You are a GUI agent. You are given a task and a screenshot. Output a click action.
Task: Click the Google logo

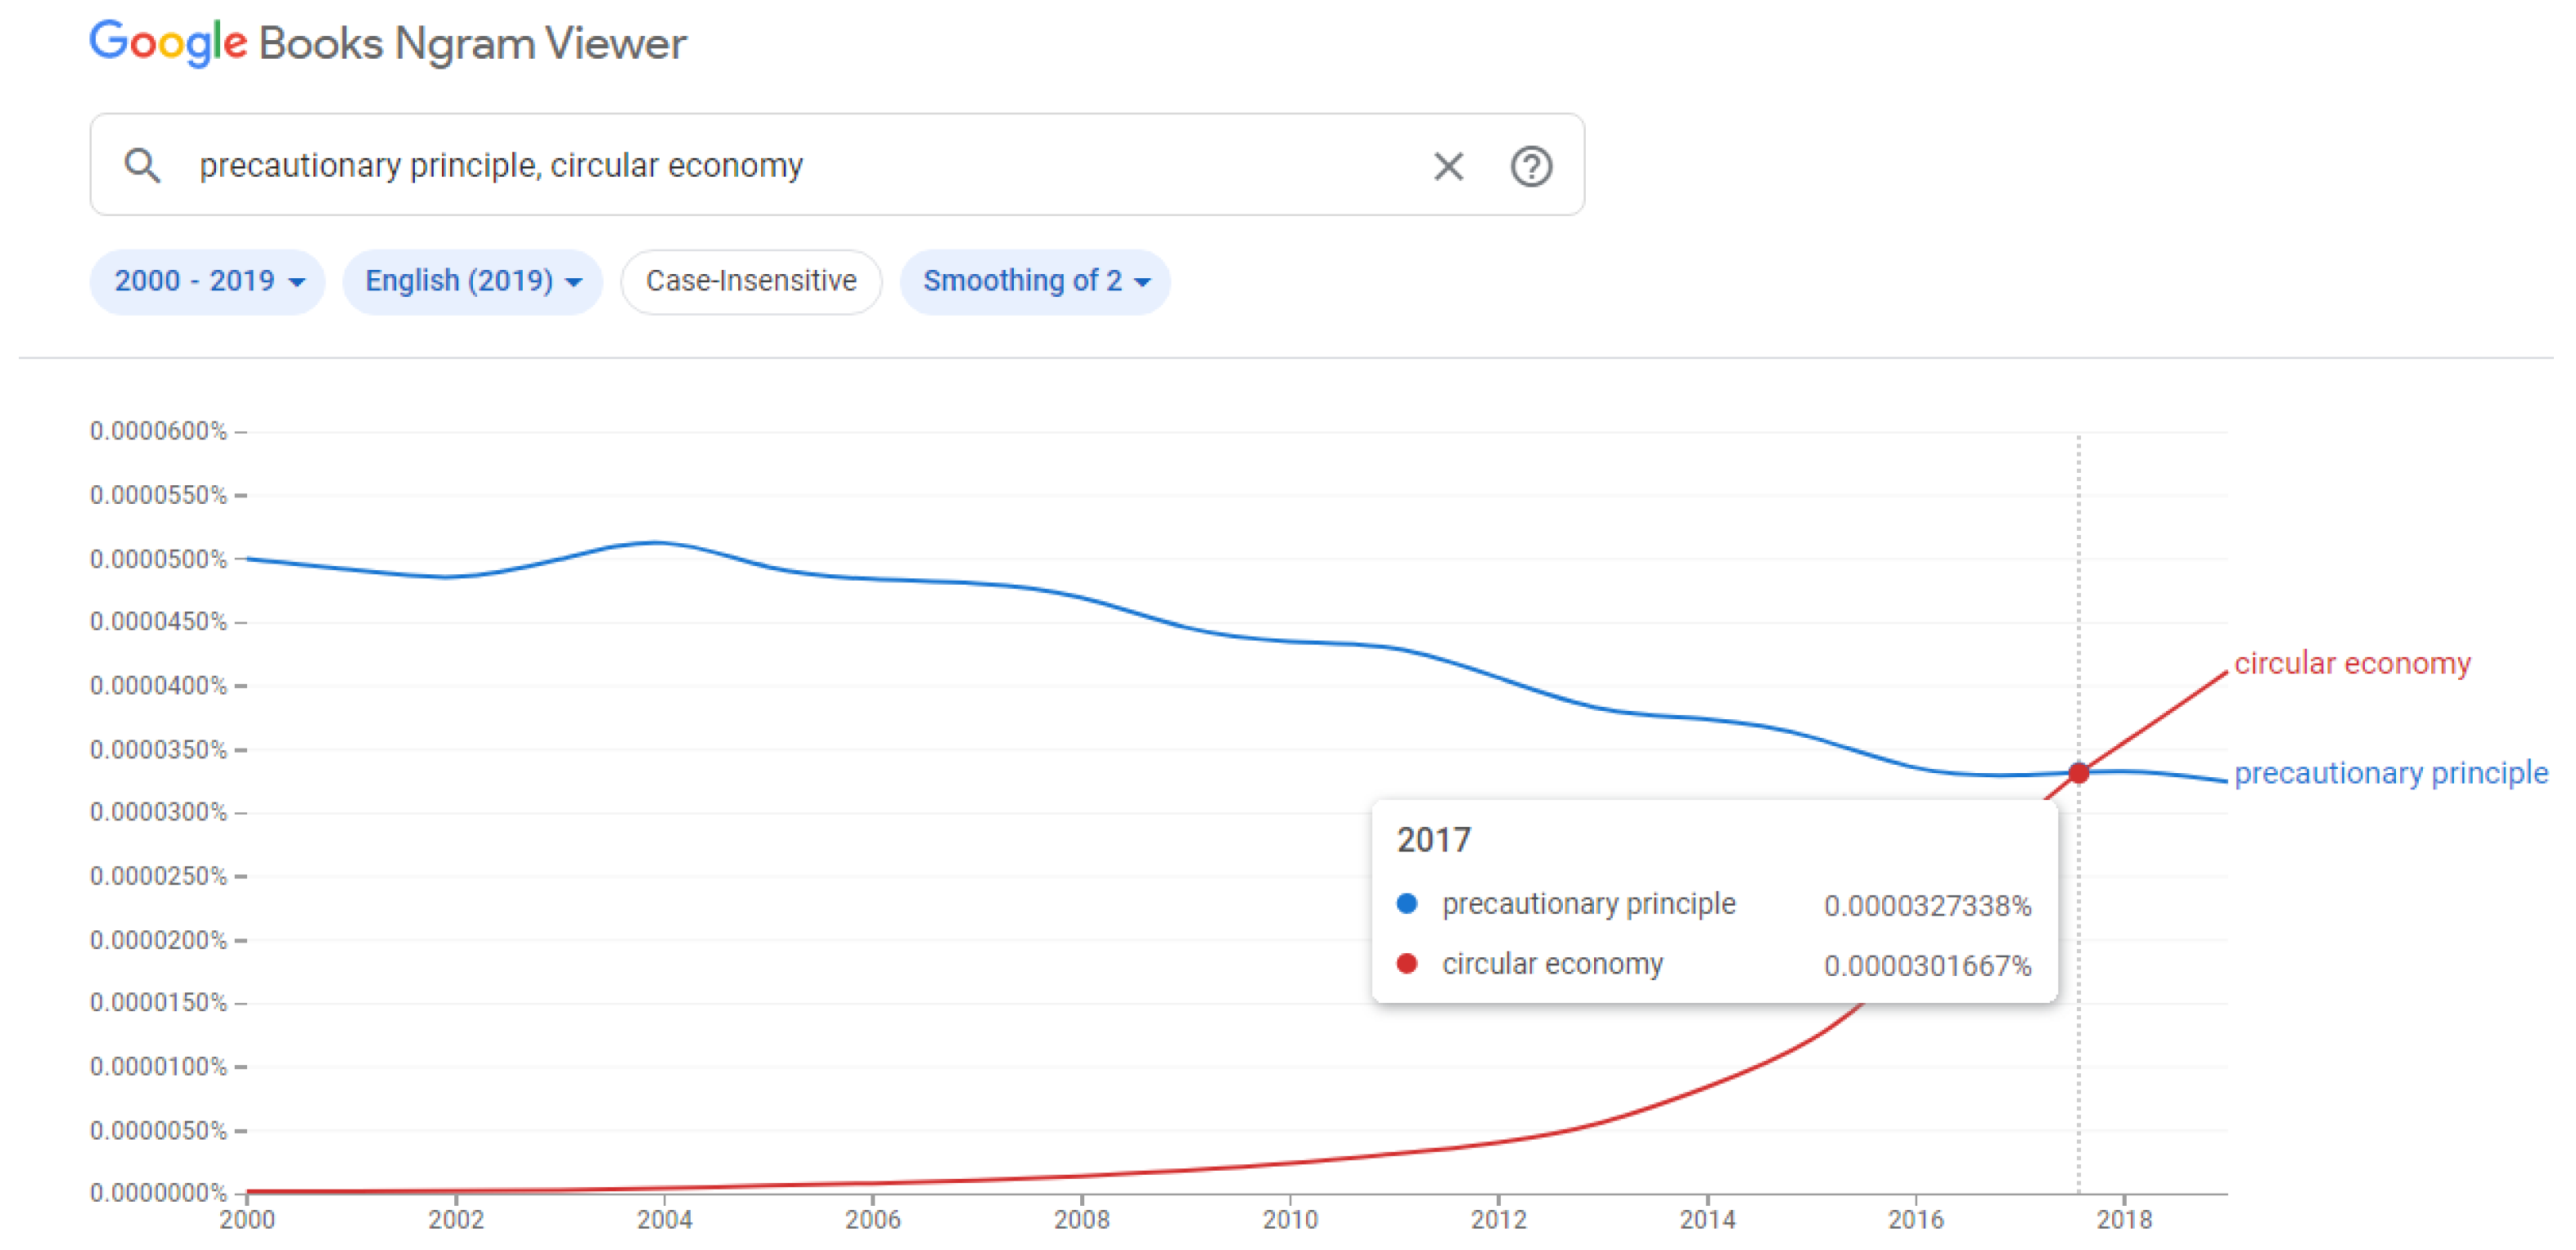tap(168, 43)
